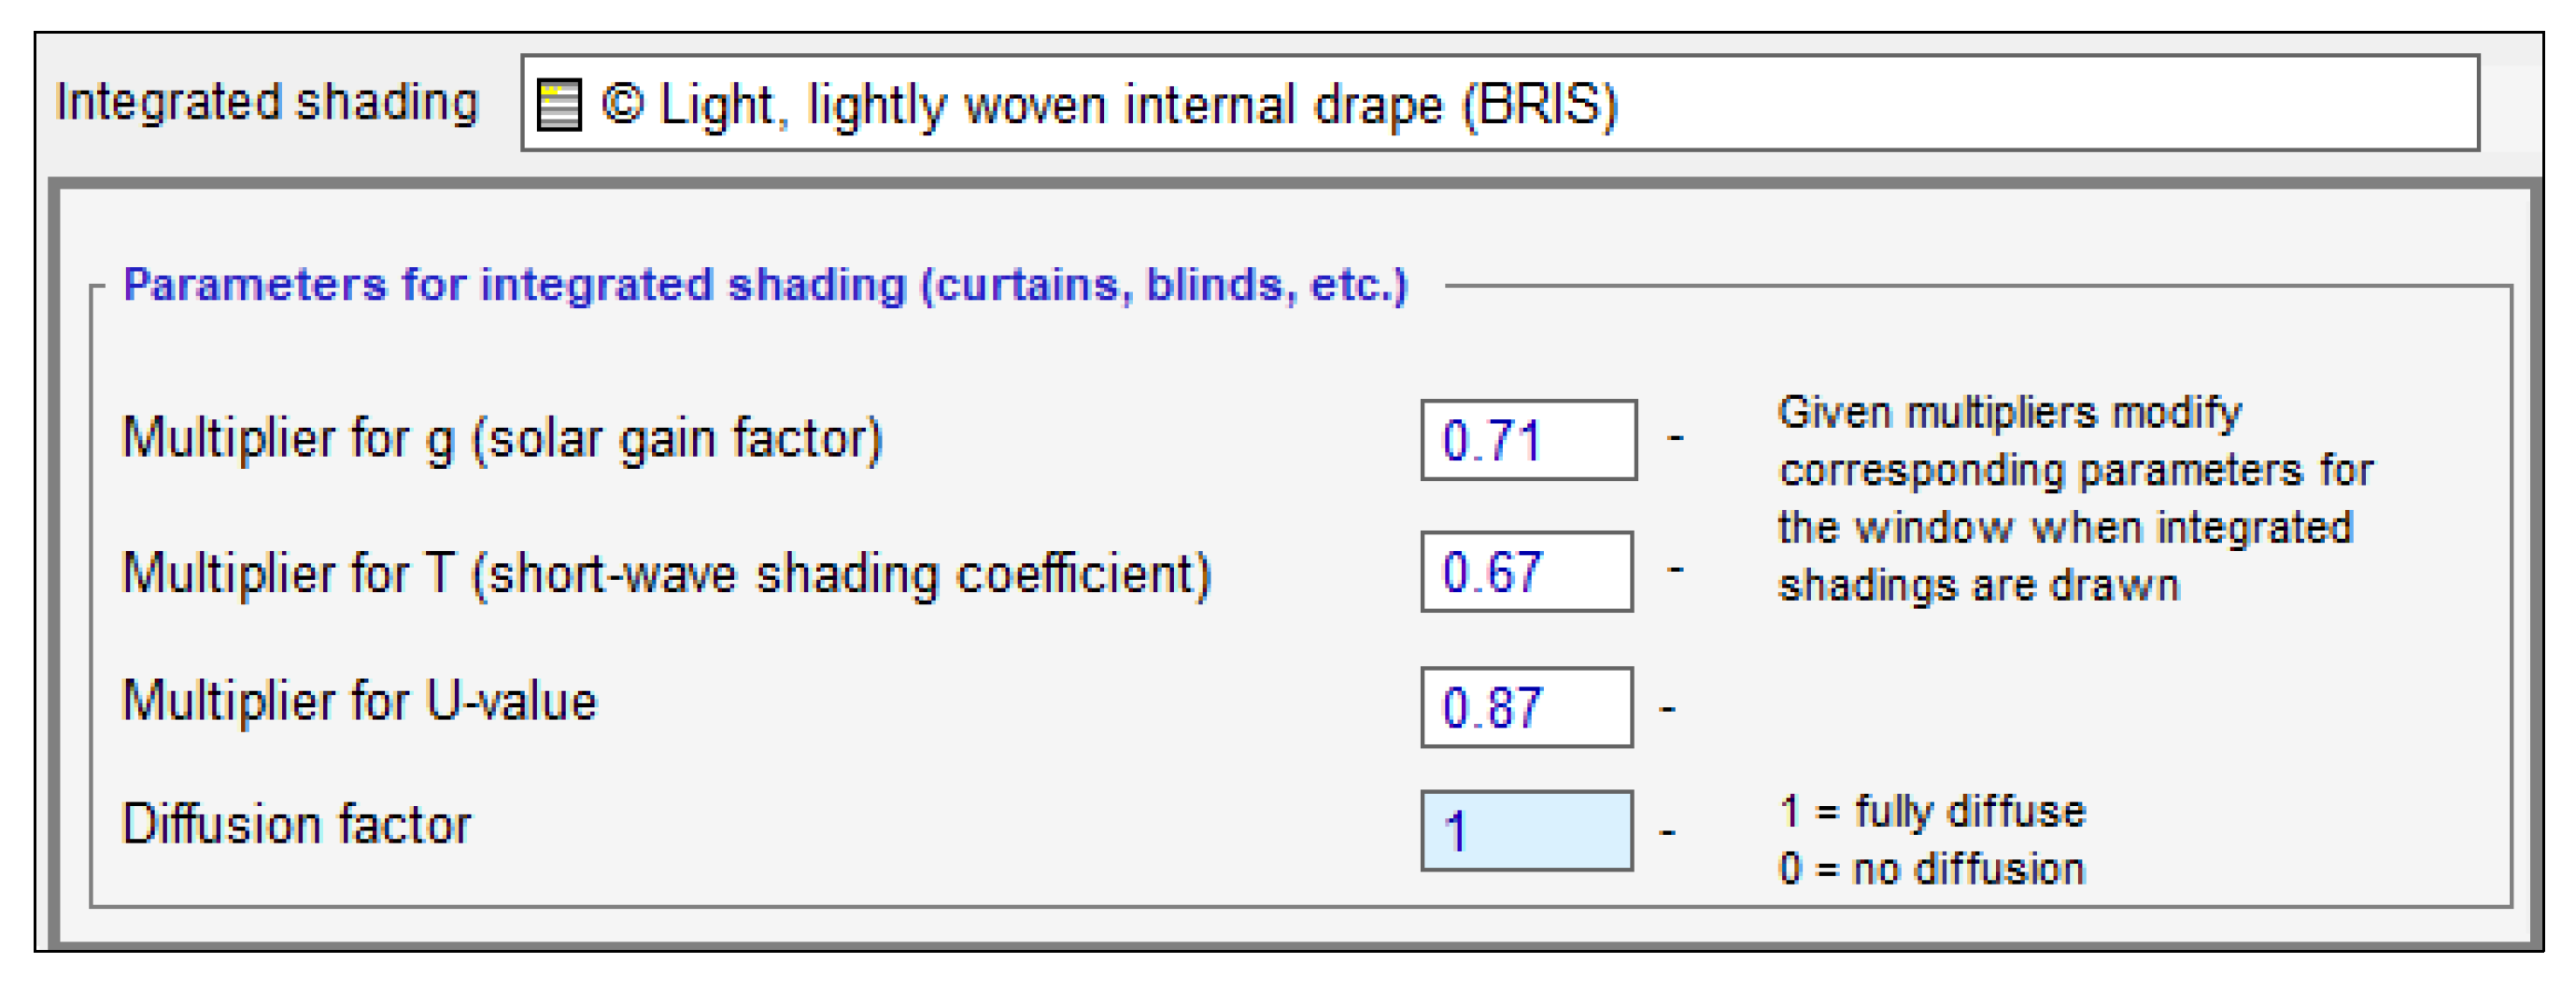Viewport: 2576px width, 991px height.
Task: Select the Multiplier for T value box
Action: tap(1526, 572)
